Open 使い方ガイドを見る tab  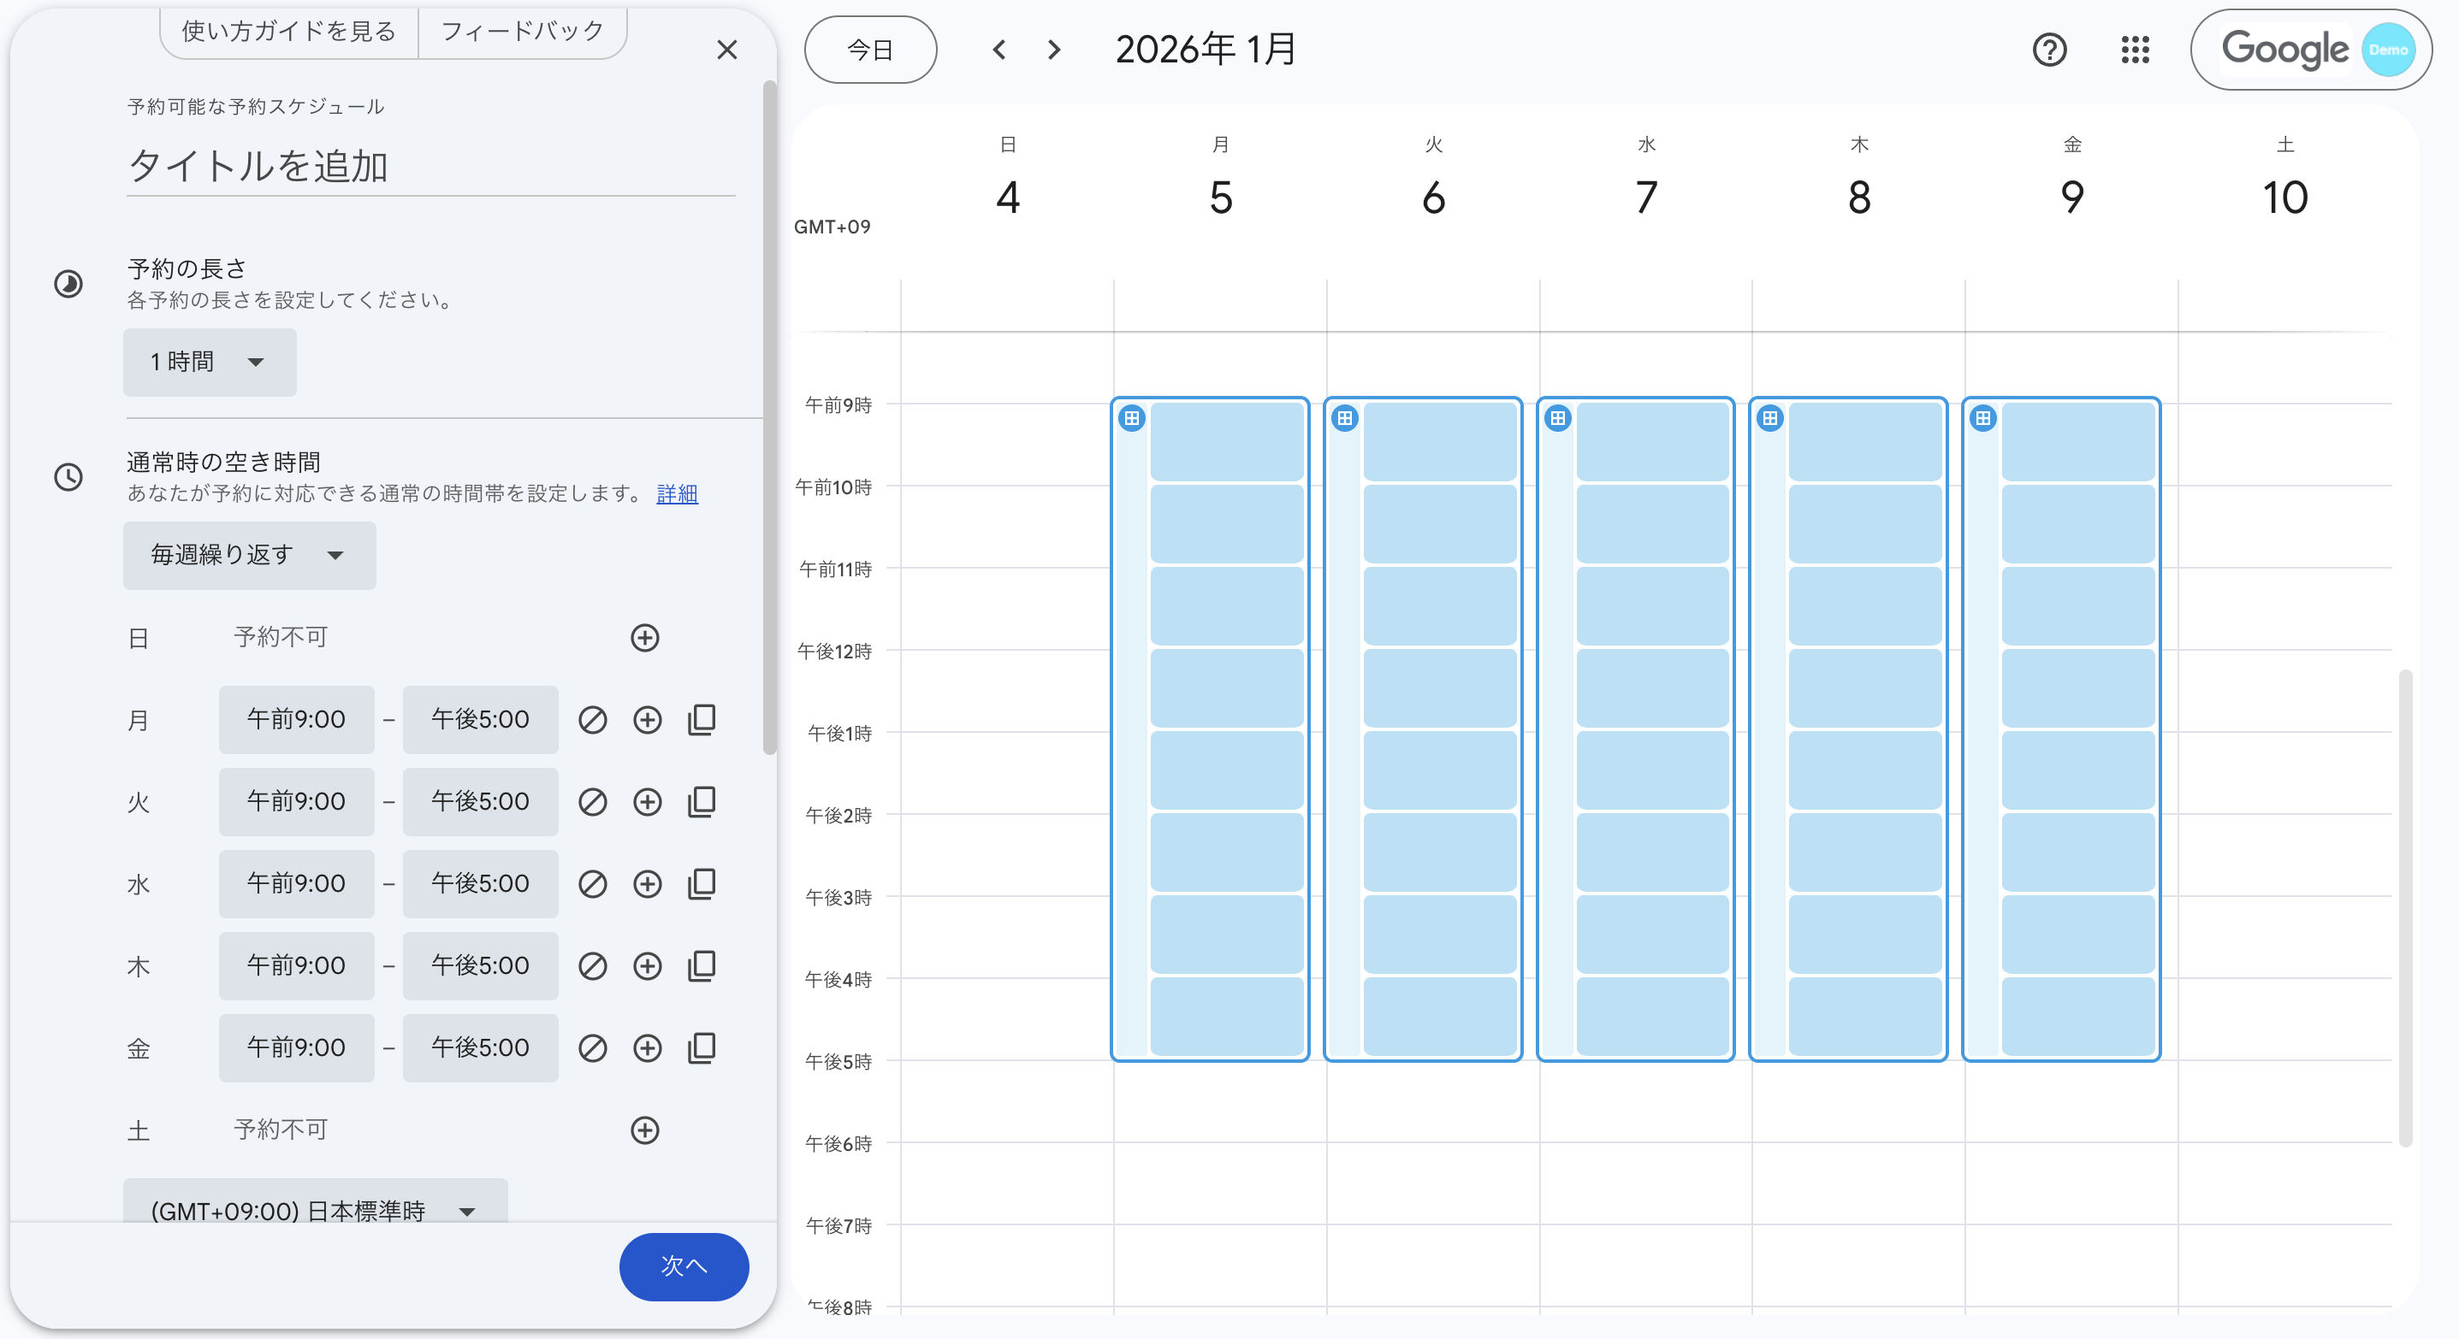[289, 32]
